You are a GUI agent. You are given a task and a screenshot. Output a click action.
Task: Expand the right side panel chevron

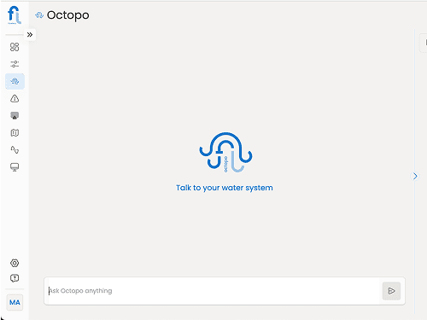click(x=415, y=176)
